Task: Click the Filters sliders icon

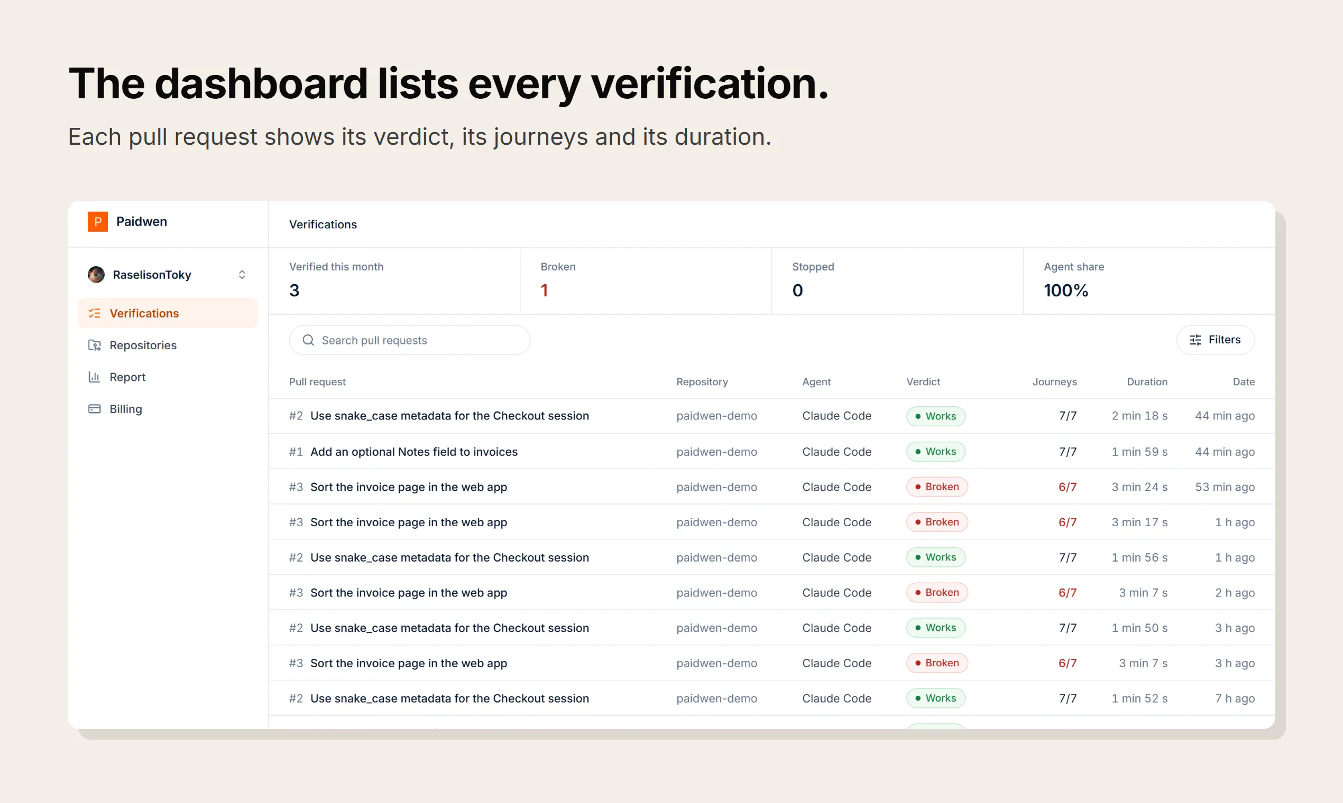Action: coord(1195,340)
